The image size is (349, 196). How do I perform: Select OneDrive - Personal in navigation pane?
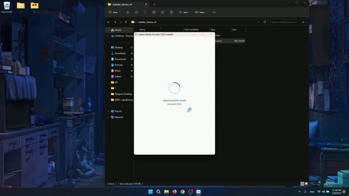[x=122, y=36]
